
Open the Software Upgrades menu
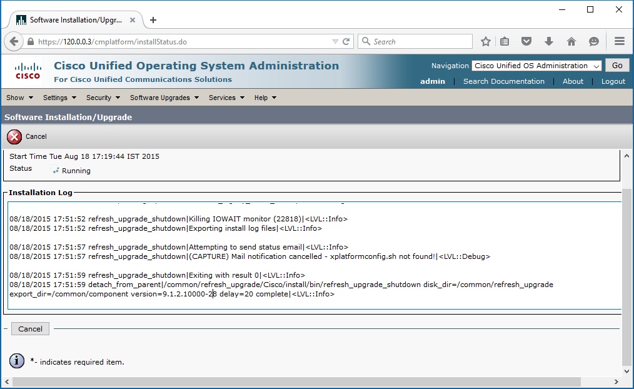tap(164, 98)
